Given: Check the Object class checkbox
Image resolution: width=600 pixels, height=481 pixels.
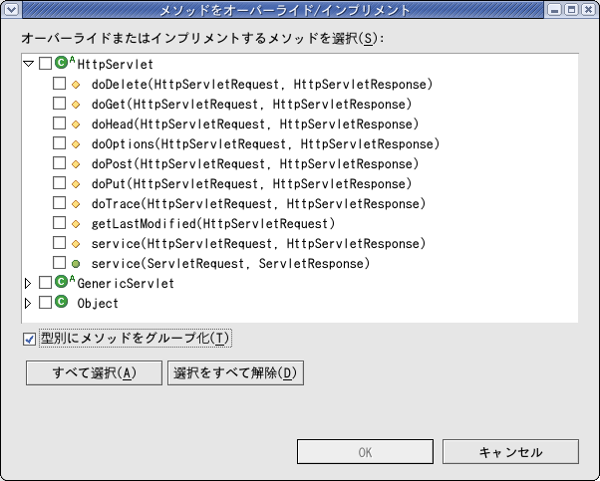Looking at the screenshot, I should [45, 303].
